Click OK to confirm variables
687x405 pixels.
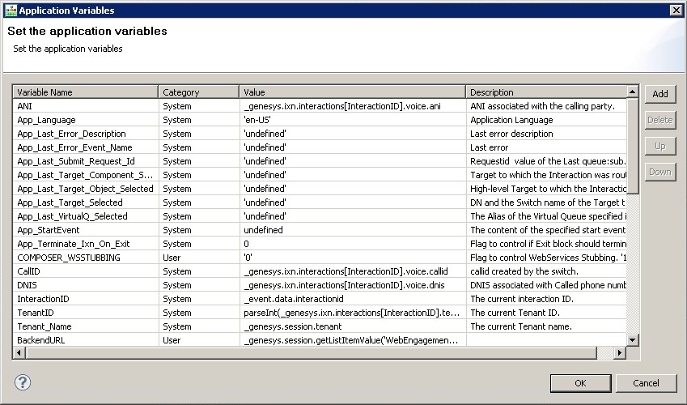point(580,383)
